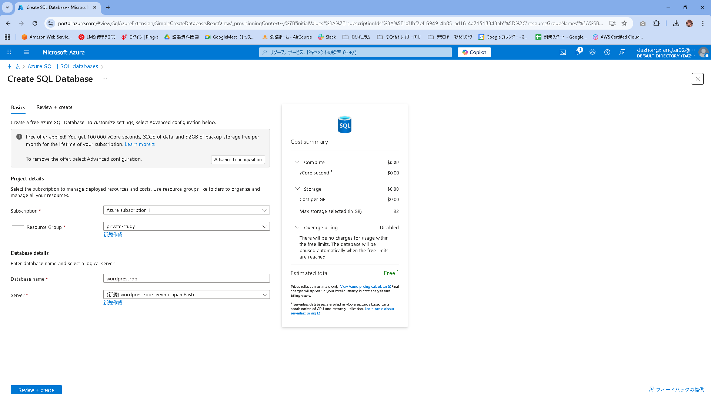Image resolution: width=711 pixels, height=400 pixels.
Task: Collapse the Overage billing section
Action: (x=297, y=227)
